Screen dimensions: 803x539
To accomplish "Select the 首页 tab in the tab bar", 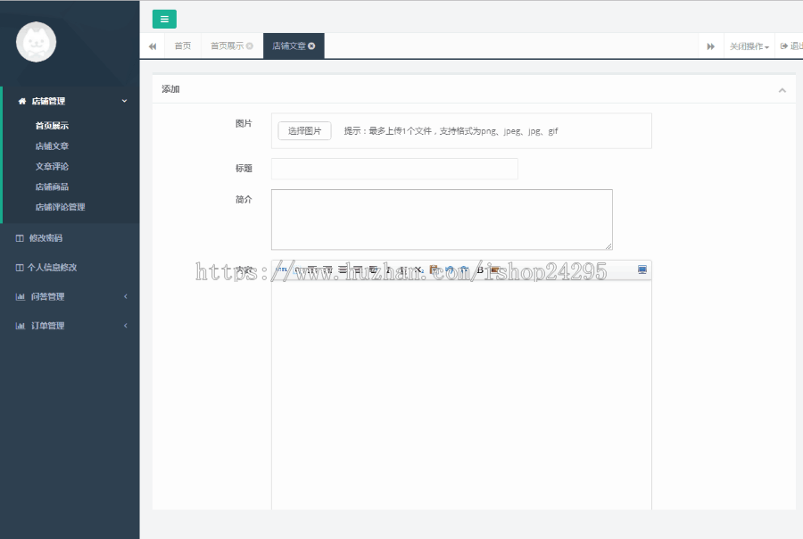I will [x=183, y=45].
